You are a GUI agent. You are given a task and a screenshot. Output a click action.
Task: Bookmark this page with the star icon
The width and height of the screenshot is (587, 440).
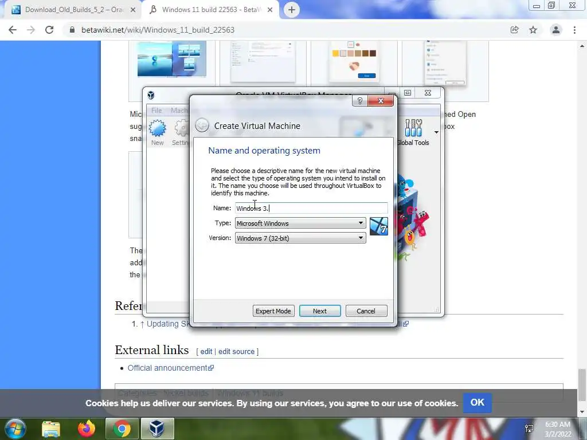coord(533,30)
